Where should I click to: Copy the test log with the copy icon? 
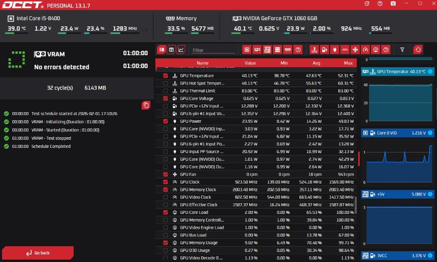pos(146,105)
